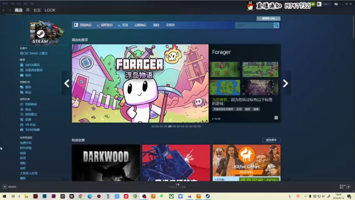355x200 pixels.
Task: Open the Steam icon in the Windows taskbar
Action: 208,196
